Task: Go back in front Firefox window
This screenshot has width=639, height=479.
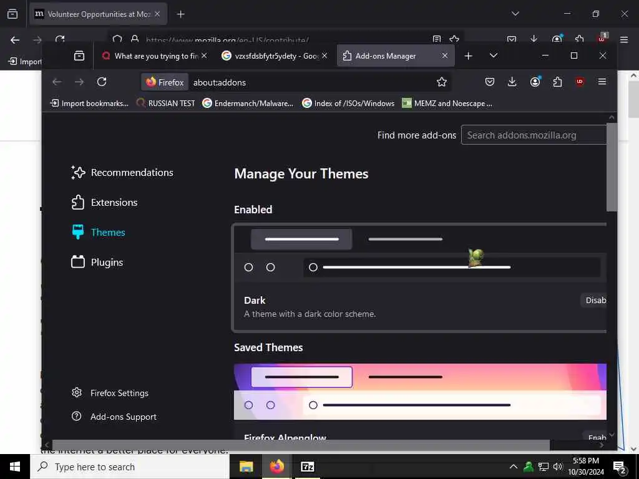Action: point(57,82)
